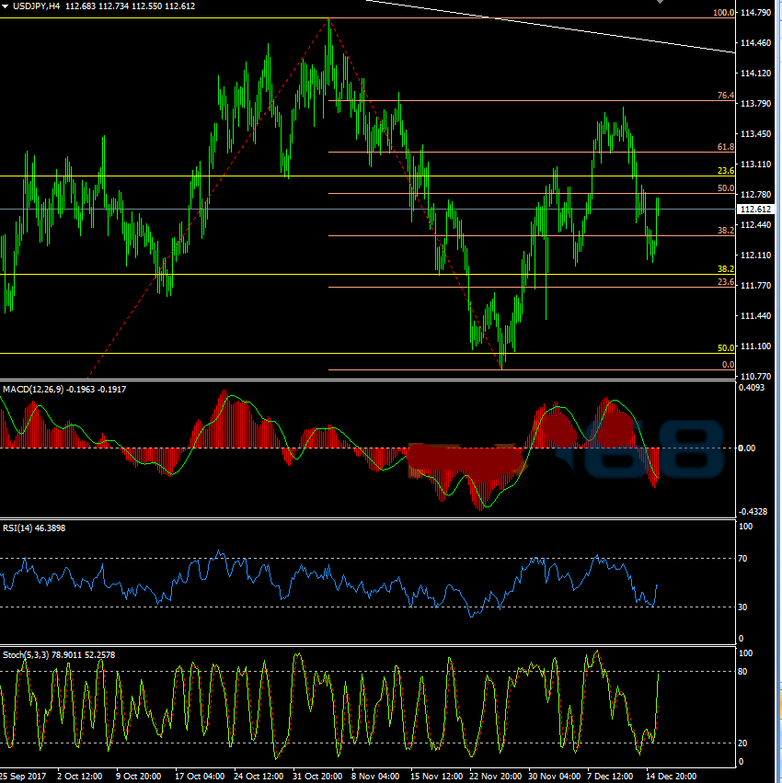Click the 14 Dec 20:00 time label

670,775
